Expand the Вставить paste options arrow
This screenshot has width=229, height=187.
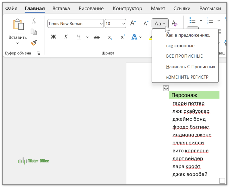click(x=17, y=43)
